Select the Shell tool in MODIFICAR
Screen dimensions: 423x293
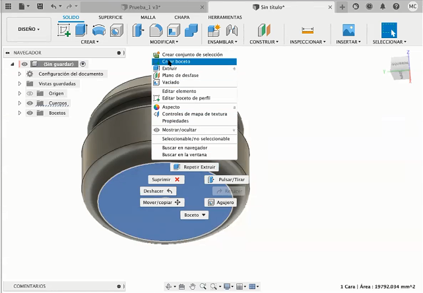pos(174,30)
